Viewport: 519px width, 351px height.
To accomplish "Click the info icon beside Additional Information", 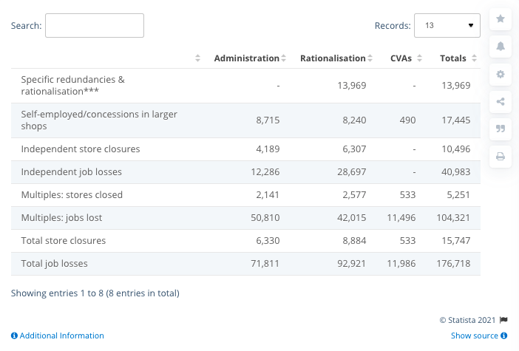I will coord(15,335).
